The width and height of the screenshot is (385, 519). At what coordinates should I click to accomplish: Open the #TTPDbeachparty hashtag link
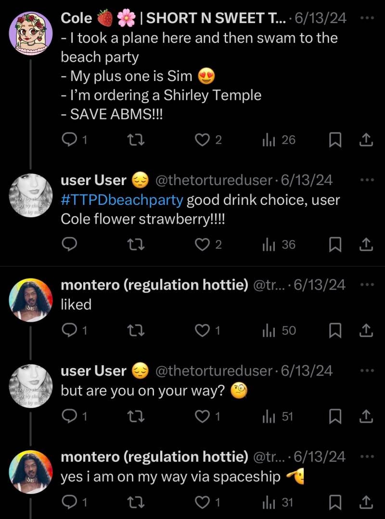click(x=122, y=200)
